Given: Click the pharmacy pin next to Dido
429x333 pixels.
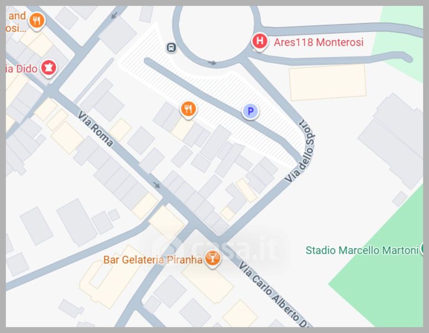Looking at the screenshot, I should pos(49,68).
